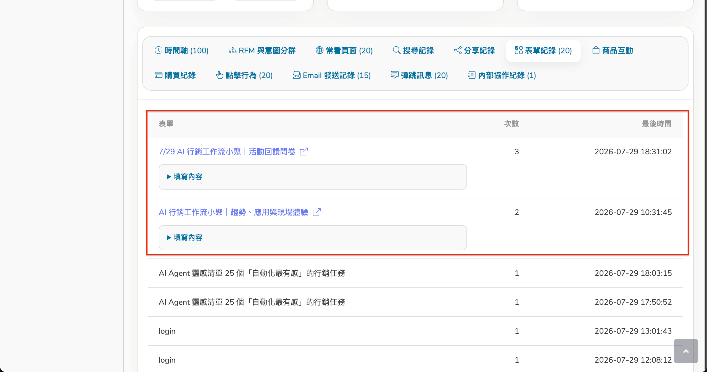The image size is (707, 372).
Task: Open the AI 行銷工作流小聚 趨勢、應用與現場體驗 link
Action: (233, 212)
